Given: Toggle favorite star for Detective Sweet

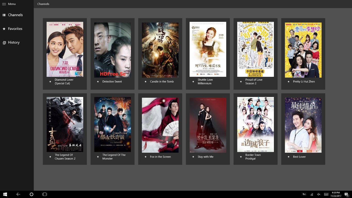Looking at the screenshot, I should [98, 81].
